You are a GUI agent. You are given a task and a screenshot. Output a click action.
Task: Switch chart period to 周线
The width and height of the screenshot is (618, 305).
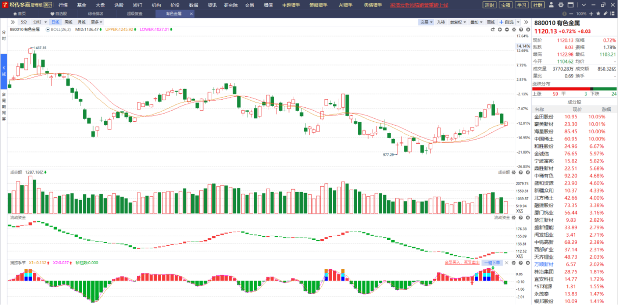click(x=68, y=22)
